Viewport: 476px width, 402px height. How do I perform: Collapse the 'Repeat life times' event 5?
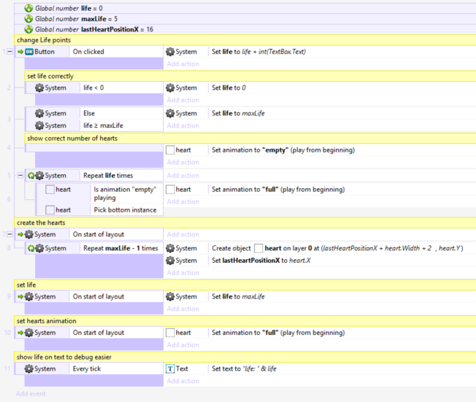[20, 175]
